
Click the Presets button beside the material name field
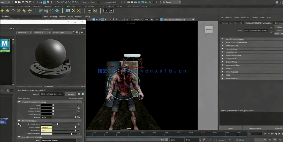click(70, 94)
